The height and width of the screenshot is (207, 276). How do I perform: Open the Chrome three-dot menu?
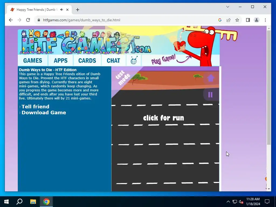(x=265, y=20)
